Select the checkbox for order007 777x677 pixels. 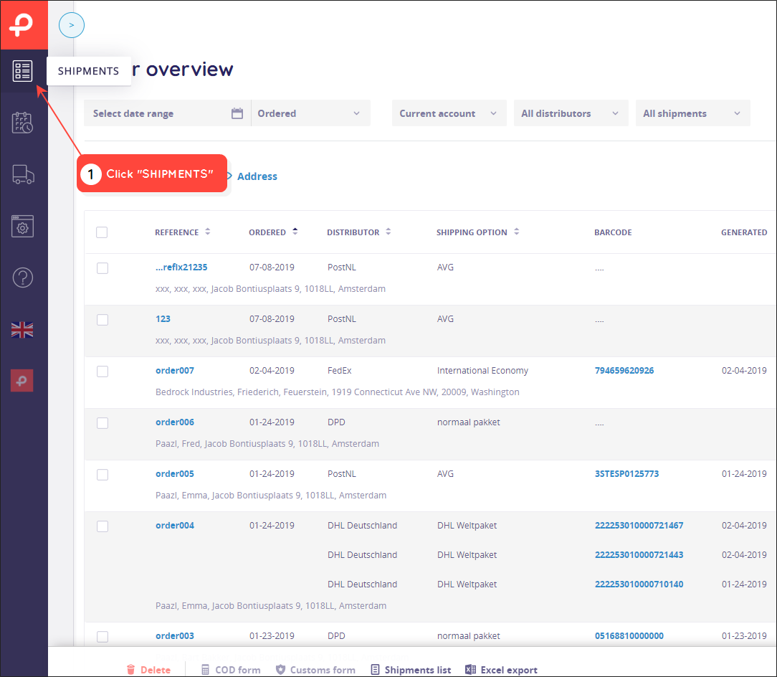click(103, 371)
